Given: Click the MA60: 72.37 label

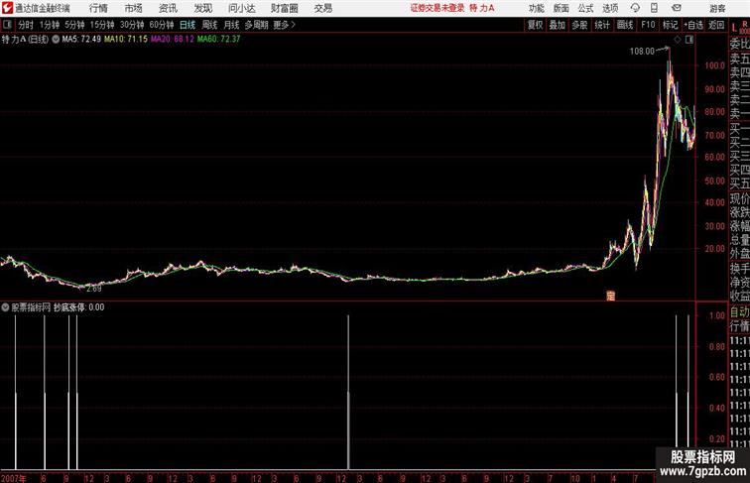Looking at the screenshot, I should (218, 40).
